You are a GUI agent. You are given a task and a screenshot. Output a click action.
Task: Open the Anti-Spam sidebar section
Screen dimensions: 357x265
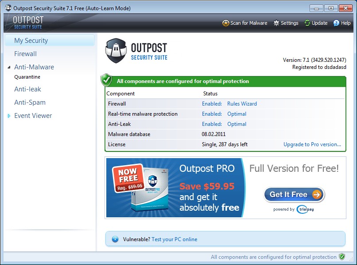30,102
